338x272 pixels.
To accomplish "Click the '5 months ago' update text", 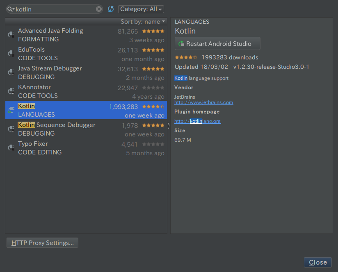I will (x=145, y=153).
